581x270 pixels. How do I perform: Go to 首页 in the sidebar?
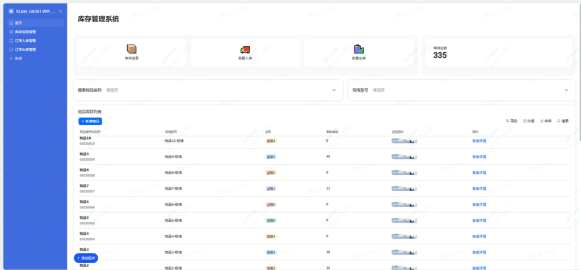click(19, 23)
